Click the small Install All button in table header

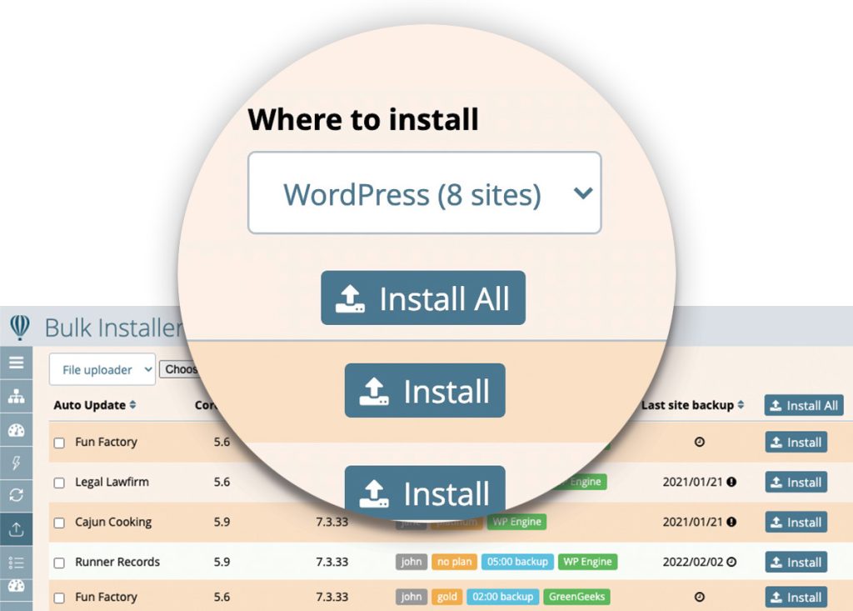804,405
